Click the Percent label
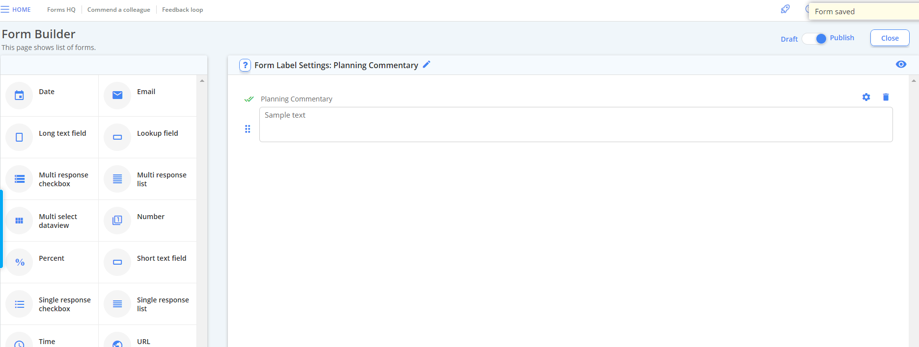The height and width of the screenshot is (347, 919). coord(52,258)
